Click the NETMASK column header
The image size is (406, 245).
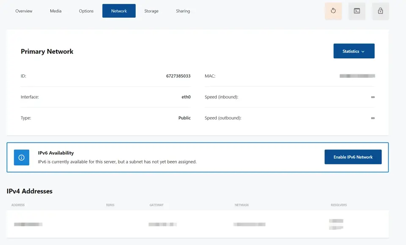click(x=241, y=205)
